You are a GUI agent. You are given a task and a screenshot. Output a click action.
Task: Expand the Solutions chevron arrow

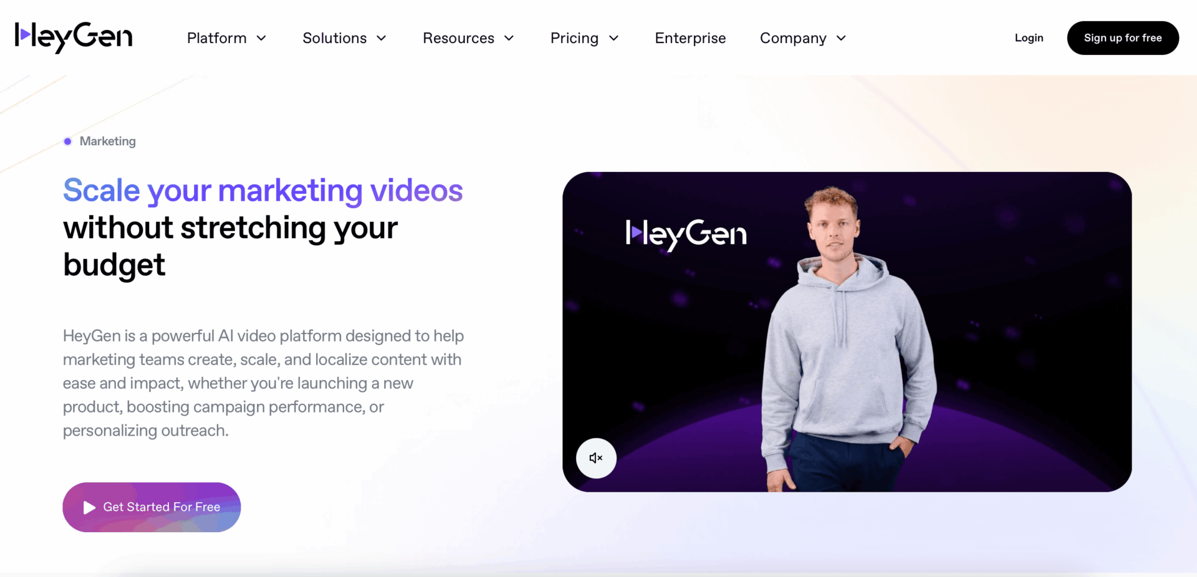pyautogui.click(x=382, y=39)
